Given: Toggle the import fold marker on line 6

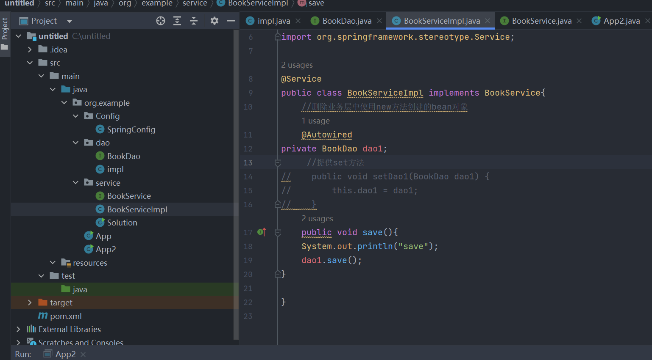Looking at the screenshot, I should click(x=278, y=37).
